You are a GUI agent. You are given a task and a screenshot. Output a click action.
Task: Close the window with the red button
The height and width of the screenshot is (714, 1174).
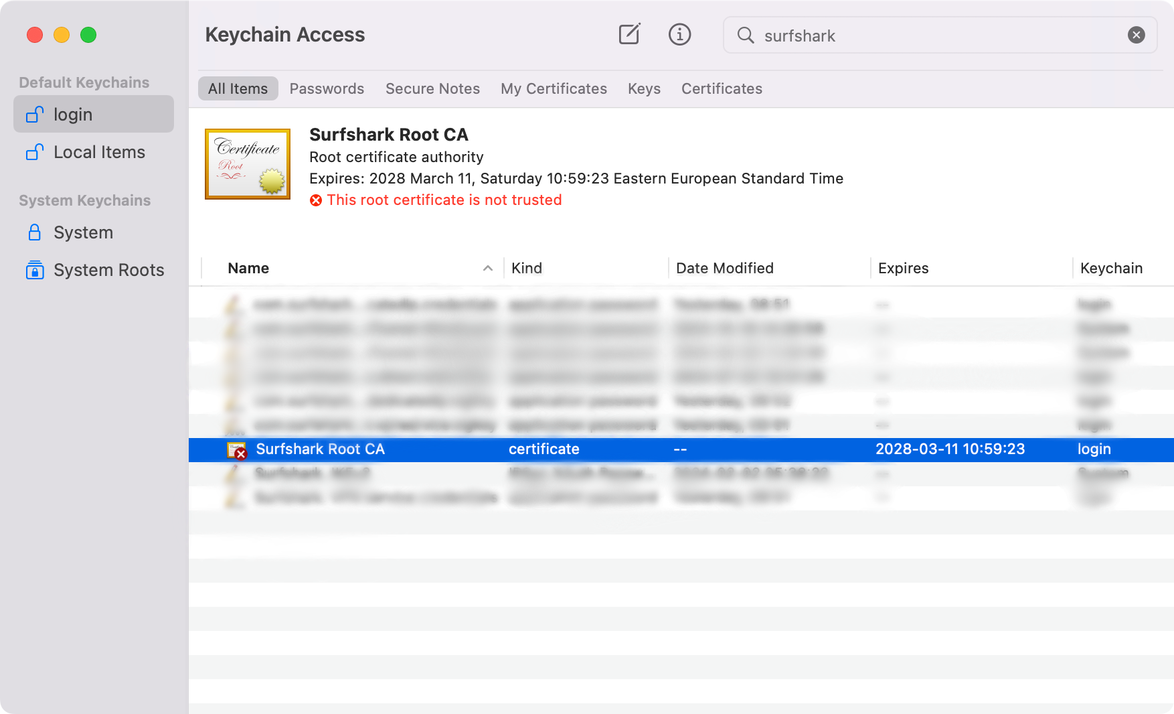pos(35,35)
